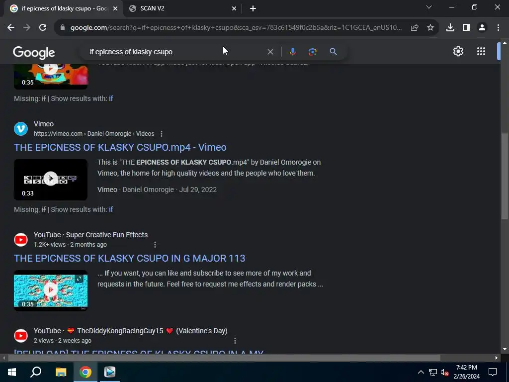Viewport: 509px width, 382px height.
Task: Go to the Google logo homepage
Action: coord(34,52)
